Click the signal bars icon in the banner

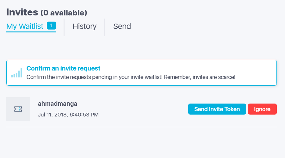pyautogui.click(x=17, y=73)
